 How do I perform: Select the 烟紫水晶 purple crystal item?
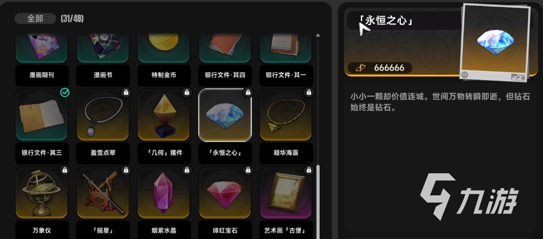(x=164, y=193)
